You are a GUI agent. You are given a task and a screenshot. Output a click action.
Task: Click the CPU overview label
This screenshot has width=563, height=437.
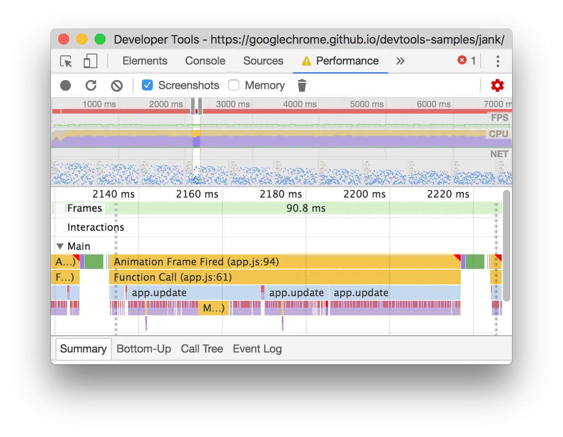[498, 134]
